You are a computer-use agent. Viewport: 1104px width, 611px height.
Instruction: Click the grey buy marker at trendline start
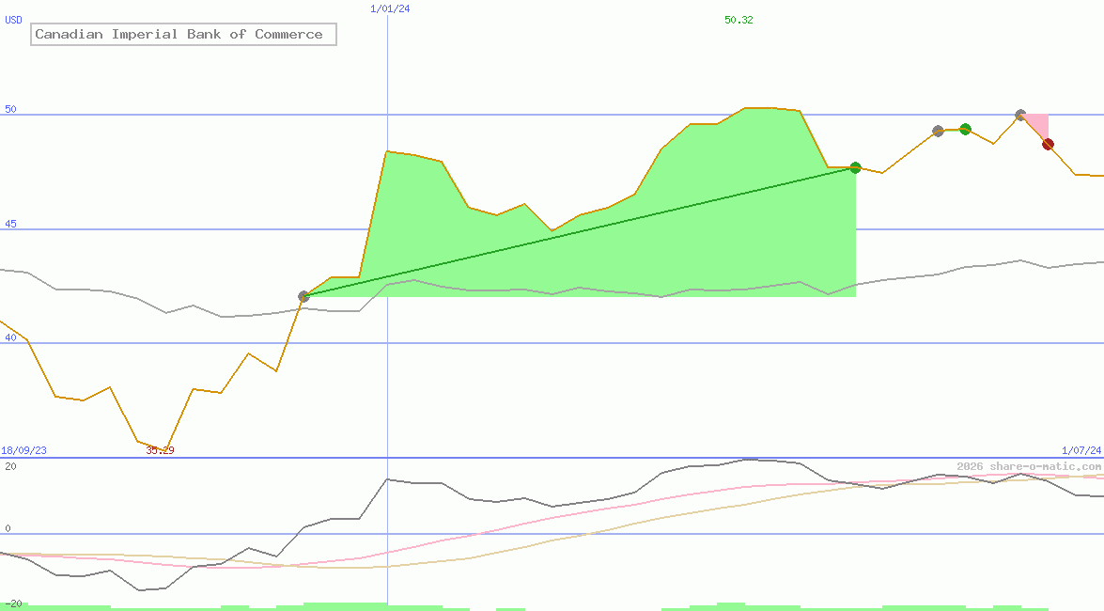[x=303, y=297]
